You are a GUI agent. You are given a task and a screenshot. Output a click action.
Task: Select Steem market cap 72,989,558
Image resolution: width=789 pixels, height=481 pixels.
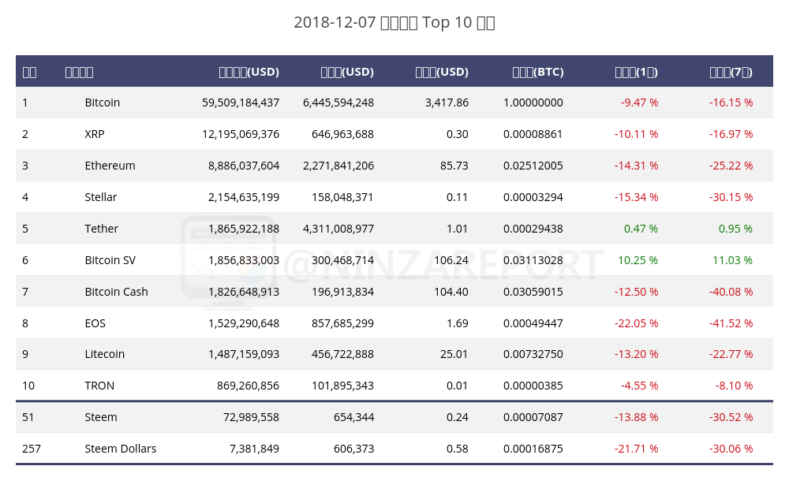[x=251, y=418]
